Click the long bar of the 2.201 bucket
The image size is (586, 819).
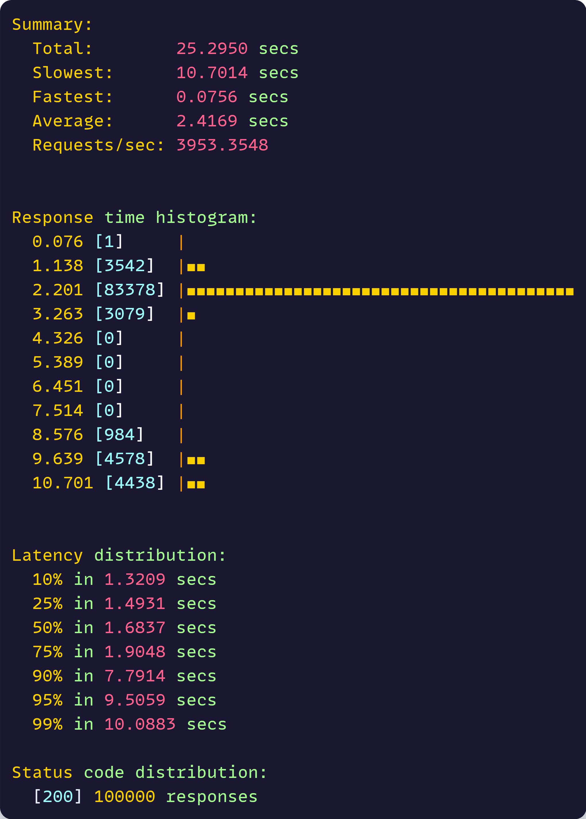[380, 292]
